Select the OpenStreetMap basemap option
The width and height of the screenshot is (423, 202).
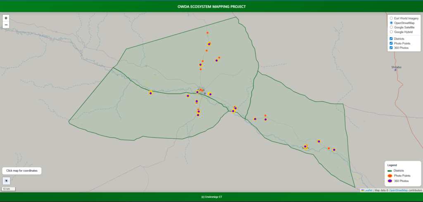click(391, 23)
